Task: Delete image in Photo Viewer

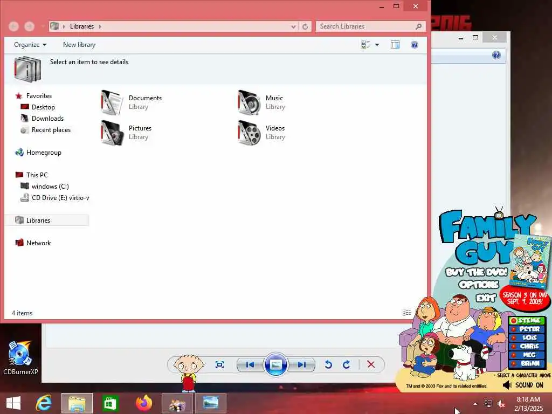Action: [371, 365]
